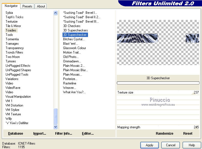Select the Tools category
Image resolution: width=202 pixels, height=149 pixels.
coord(9,35)
